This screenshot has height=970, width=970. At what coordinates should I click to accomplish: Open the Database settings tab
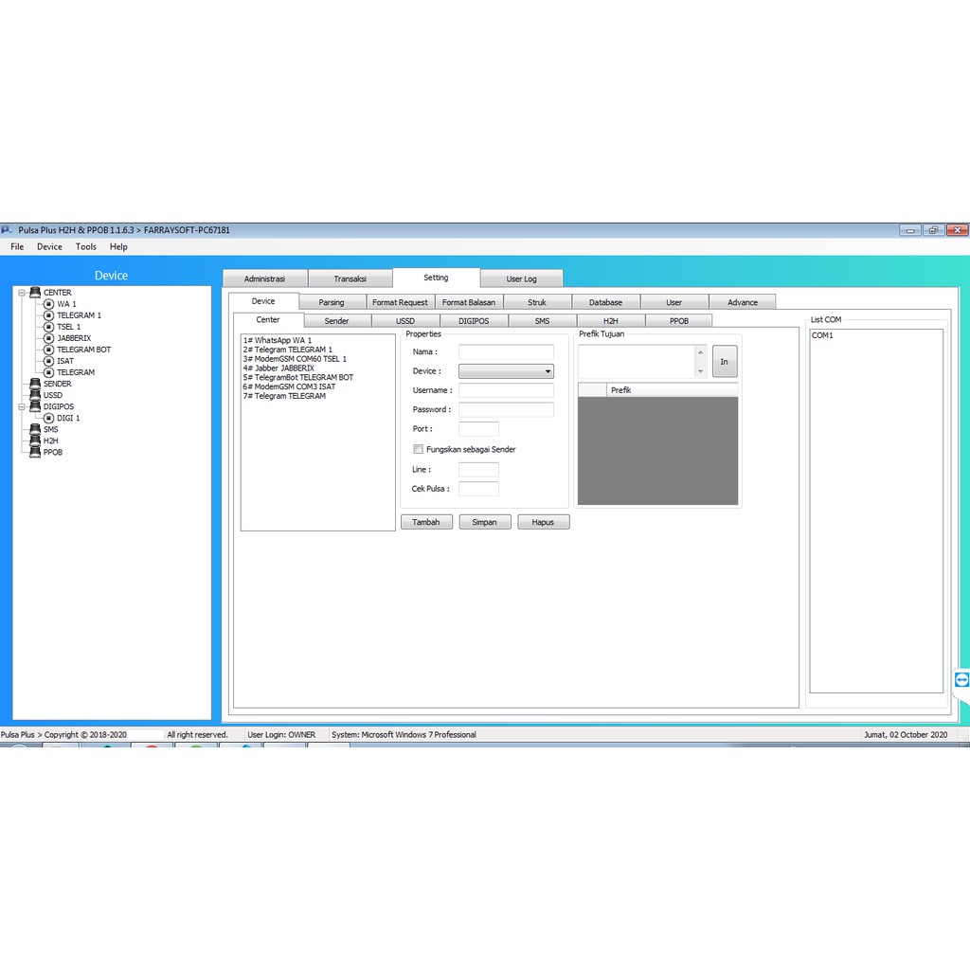(x=605, y=302)
